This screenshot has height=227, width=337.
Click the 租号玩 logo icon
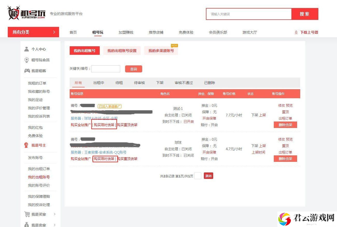14,13
